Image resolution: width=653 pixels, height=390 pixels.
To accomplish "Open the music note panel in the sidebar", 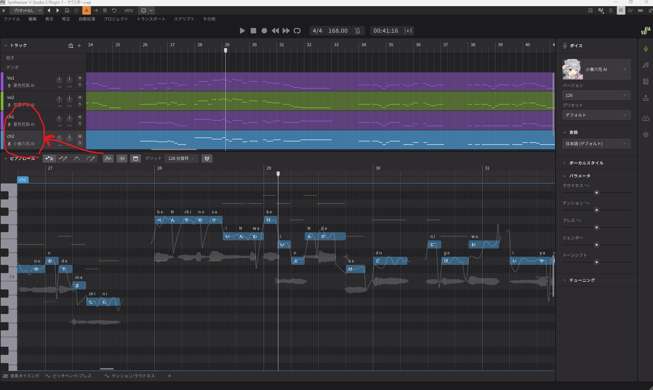I will (x=645, y=65).
